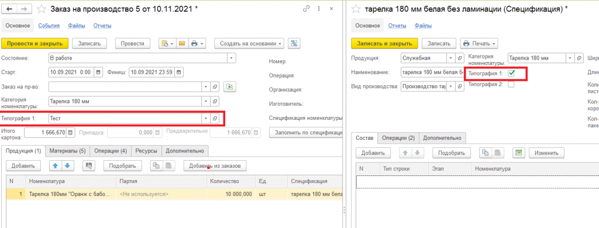Viewport: 599px width, 228px height.
Task: Uncheck Типография 1 checkbox in specification
Action: 511,73
